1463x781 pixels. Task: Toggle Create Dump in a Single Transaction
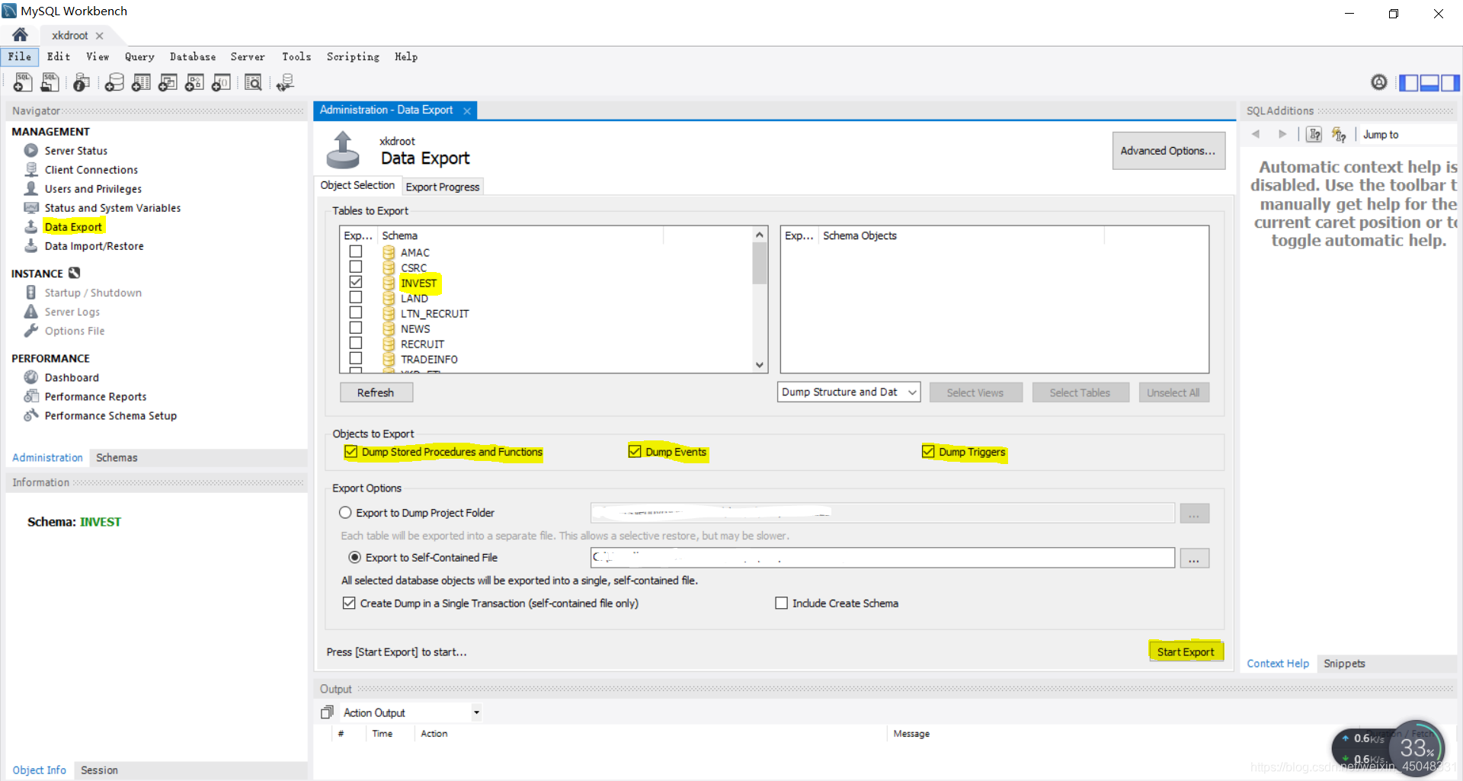click(x=349, y=603)
